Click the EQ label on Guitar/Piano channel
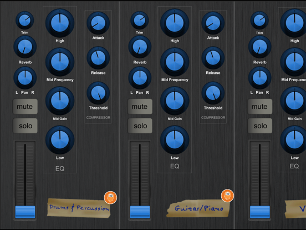This screenshot has width=306, height=230. [175, 166]
